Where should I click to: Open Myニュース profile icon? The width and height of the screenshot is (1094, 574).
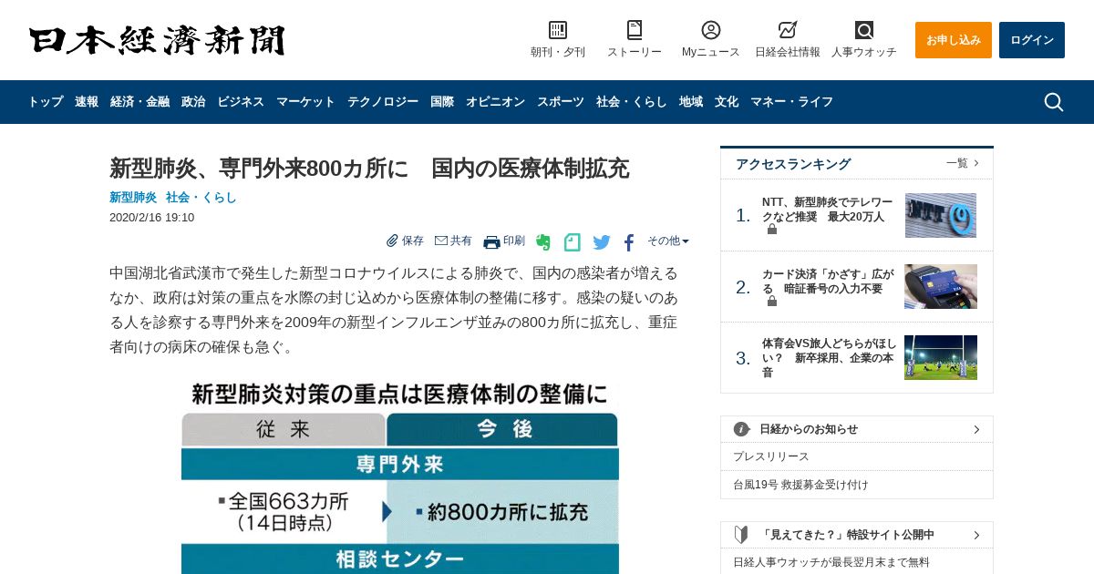point(711,30)
